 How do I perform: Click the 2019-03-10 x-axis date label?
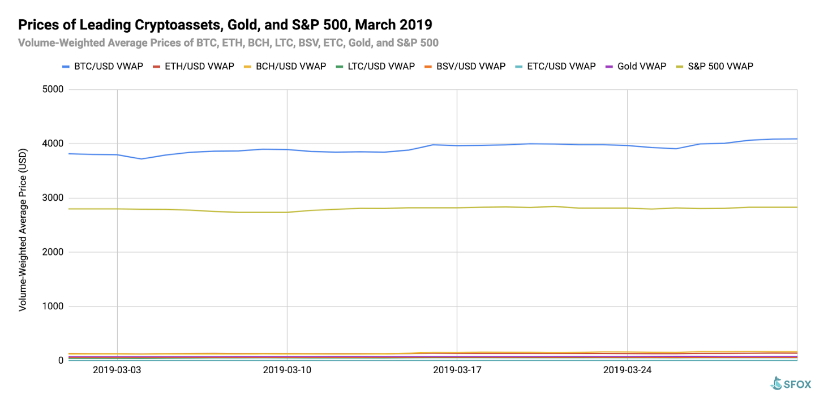click(287, 370)
